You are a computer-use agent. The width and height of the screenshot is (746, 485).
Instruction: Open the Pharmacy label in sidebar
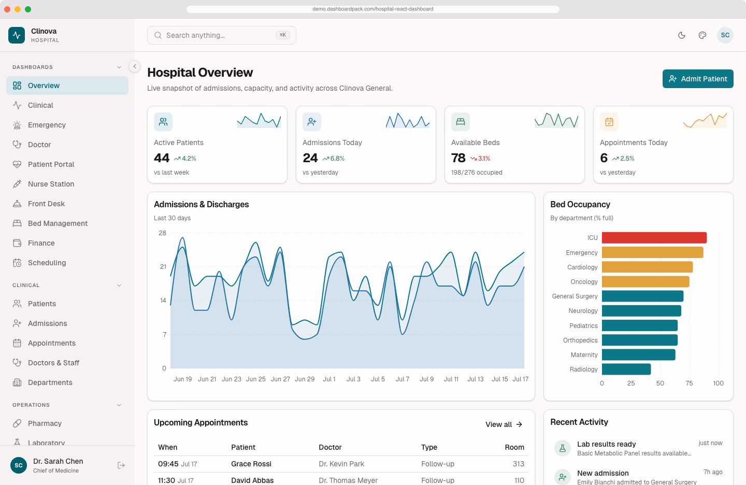(x=45, y=423)
